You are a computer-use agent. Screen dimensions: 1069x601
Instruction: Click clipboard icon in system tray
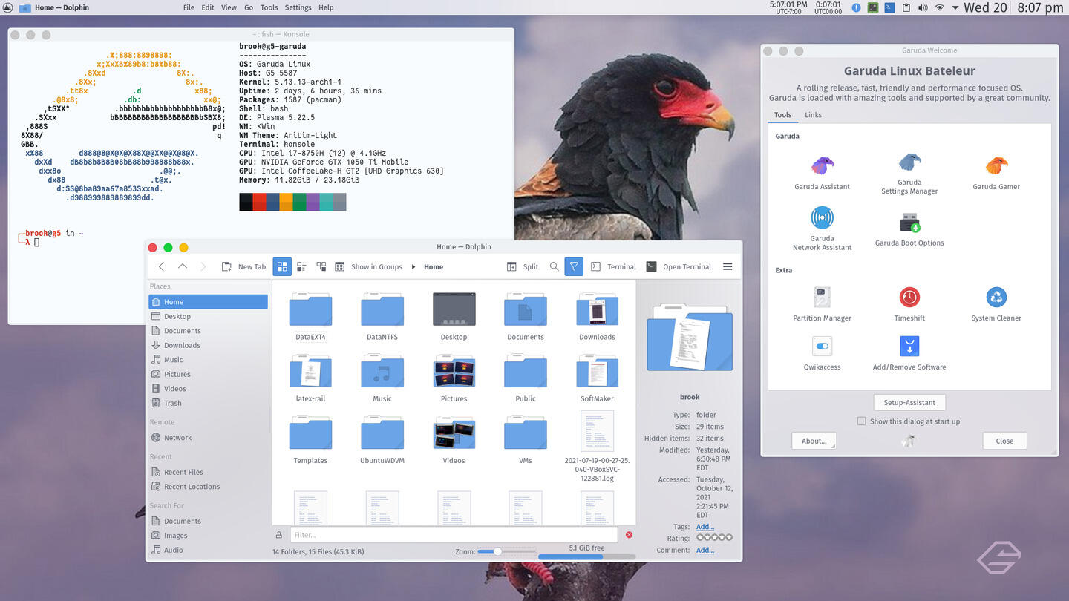pos(906,7)
